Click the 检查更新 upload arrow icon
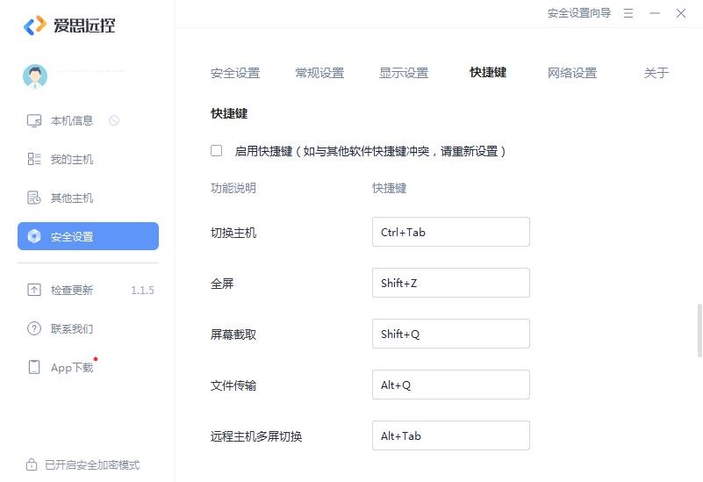This screenshot has height=482, width=703. (x=34, y=290)
